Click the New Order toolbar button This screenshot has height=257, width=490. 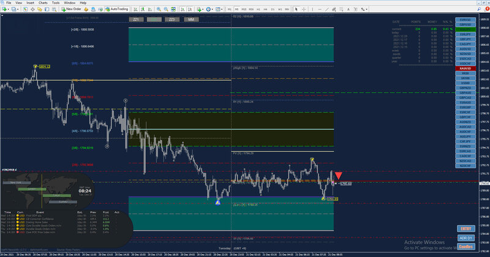click(x=71, y=9)
